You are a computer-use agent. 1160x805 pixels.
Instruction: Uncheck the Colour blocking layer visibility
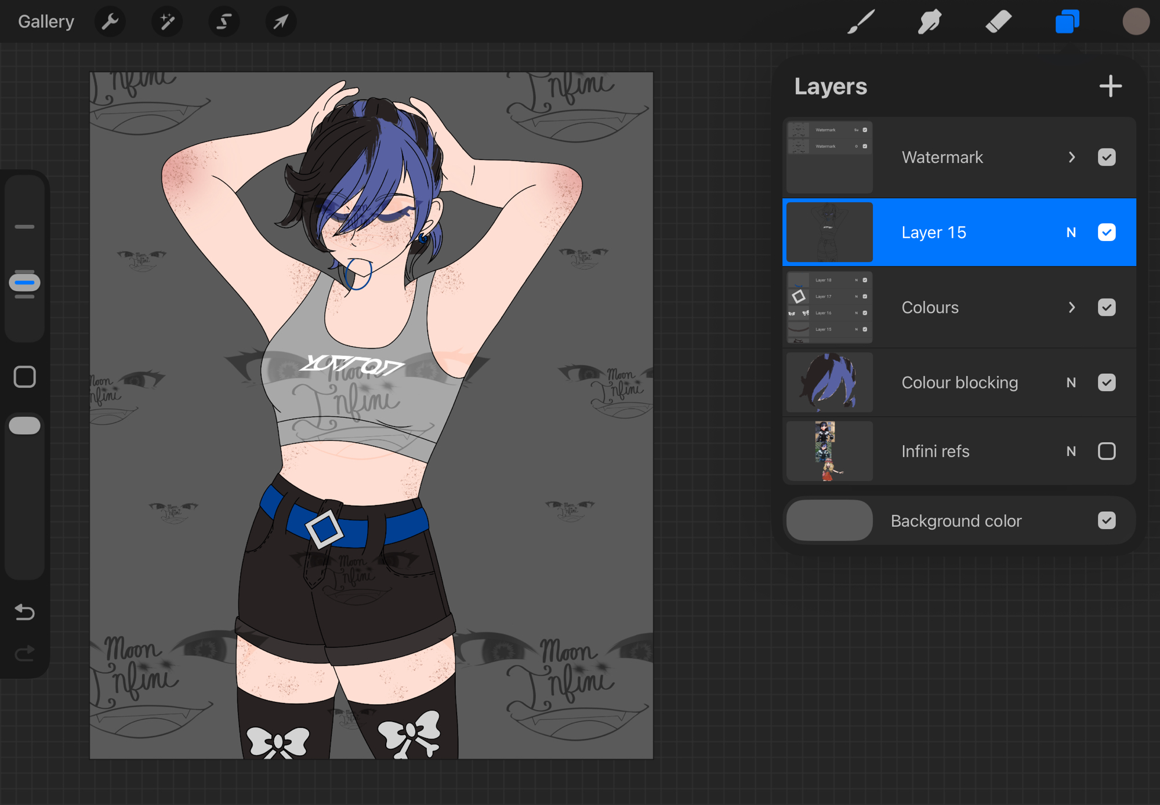[x=1106, y=383]
